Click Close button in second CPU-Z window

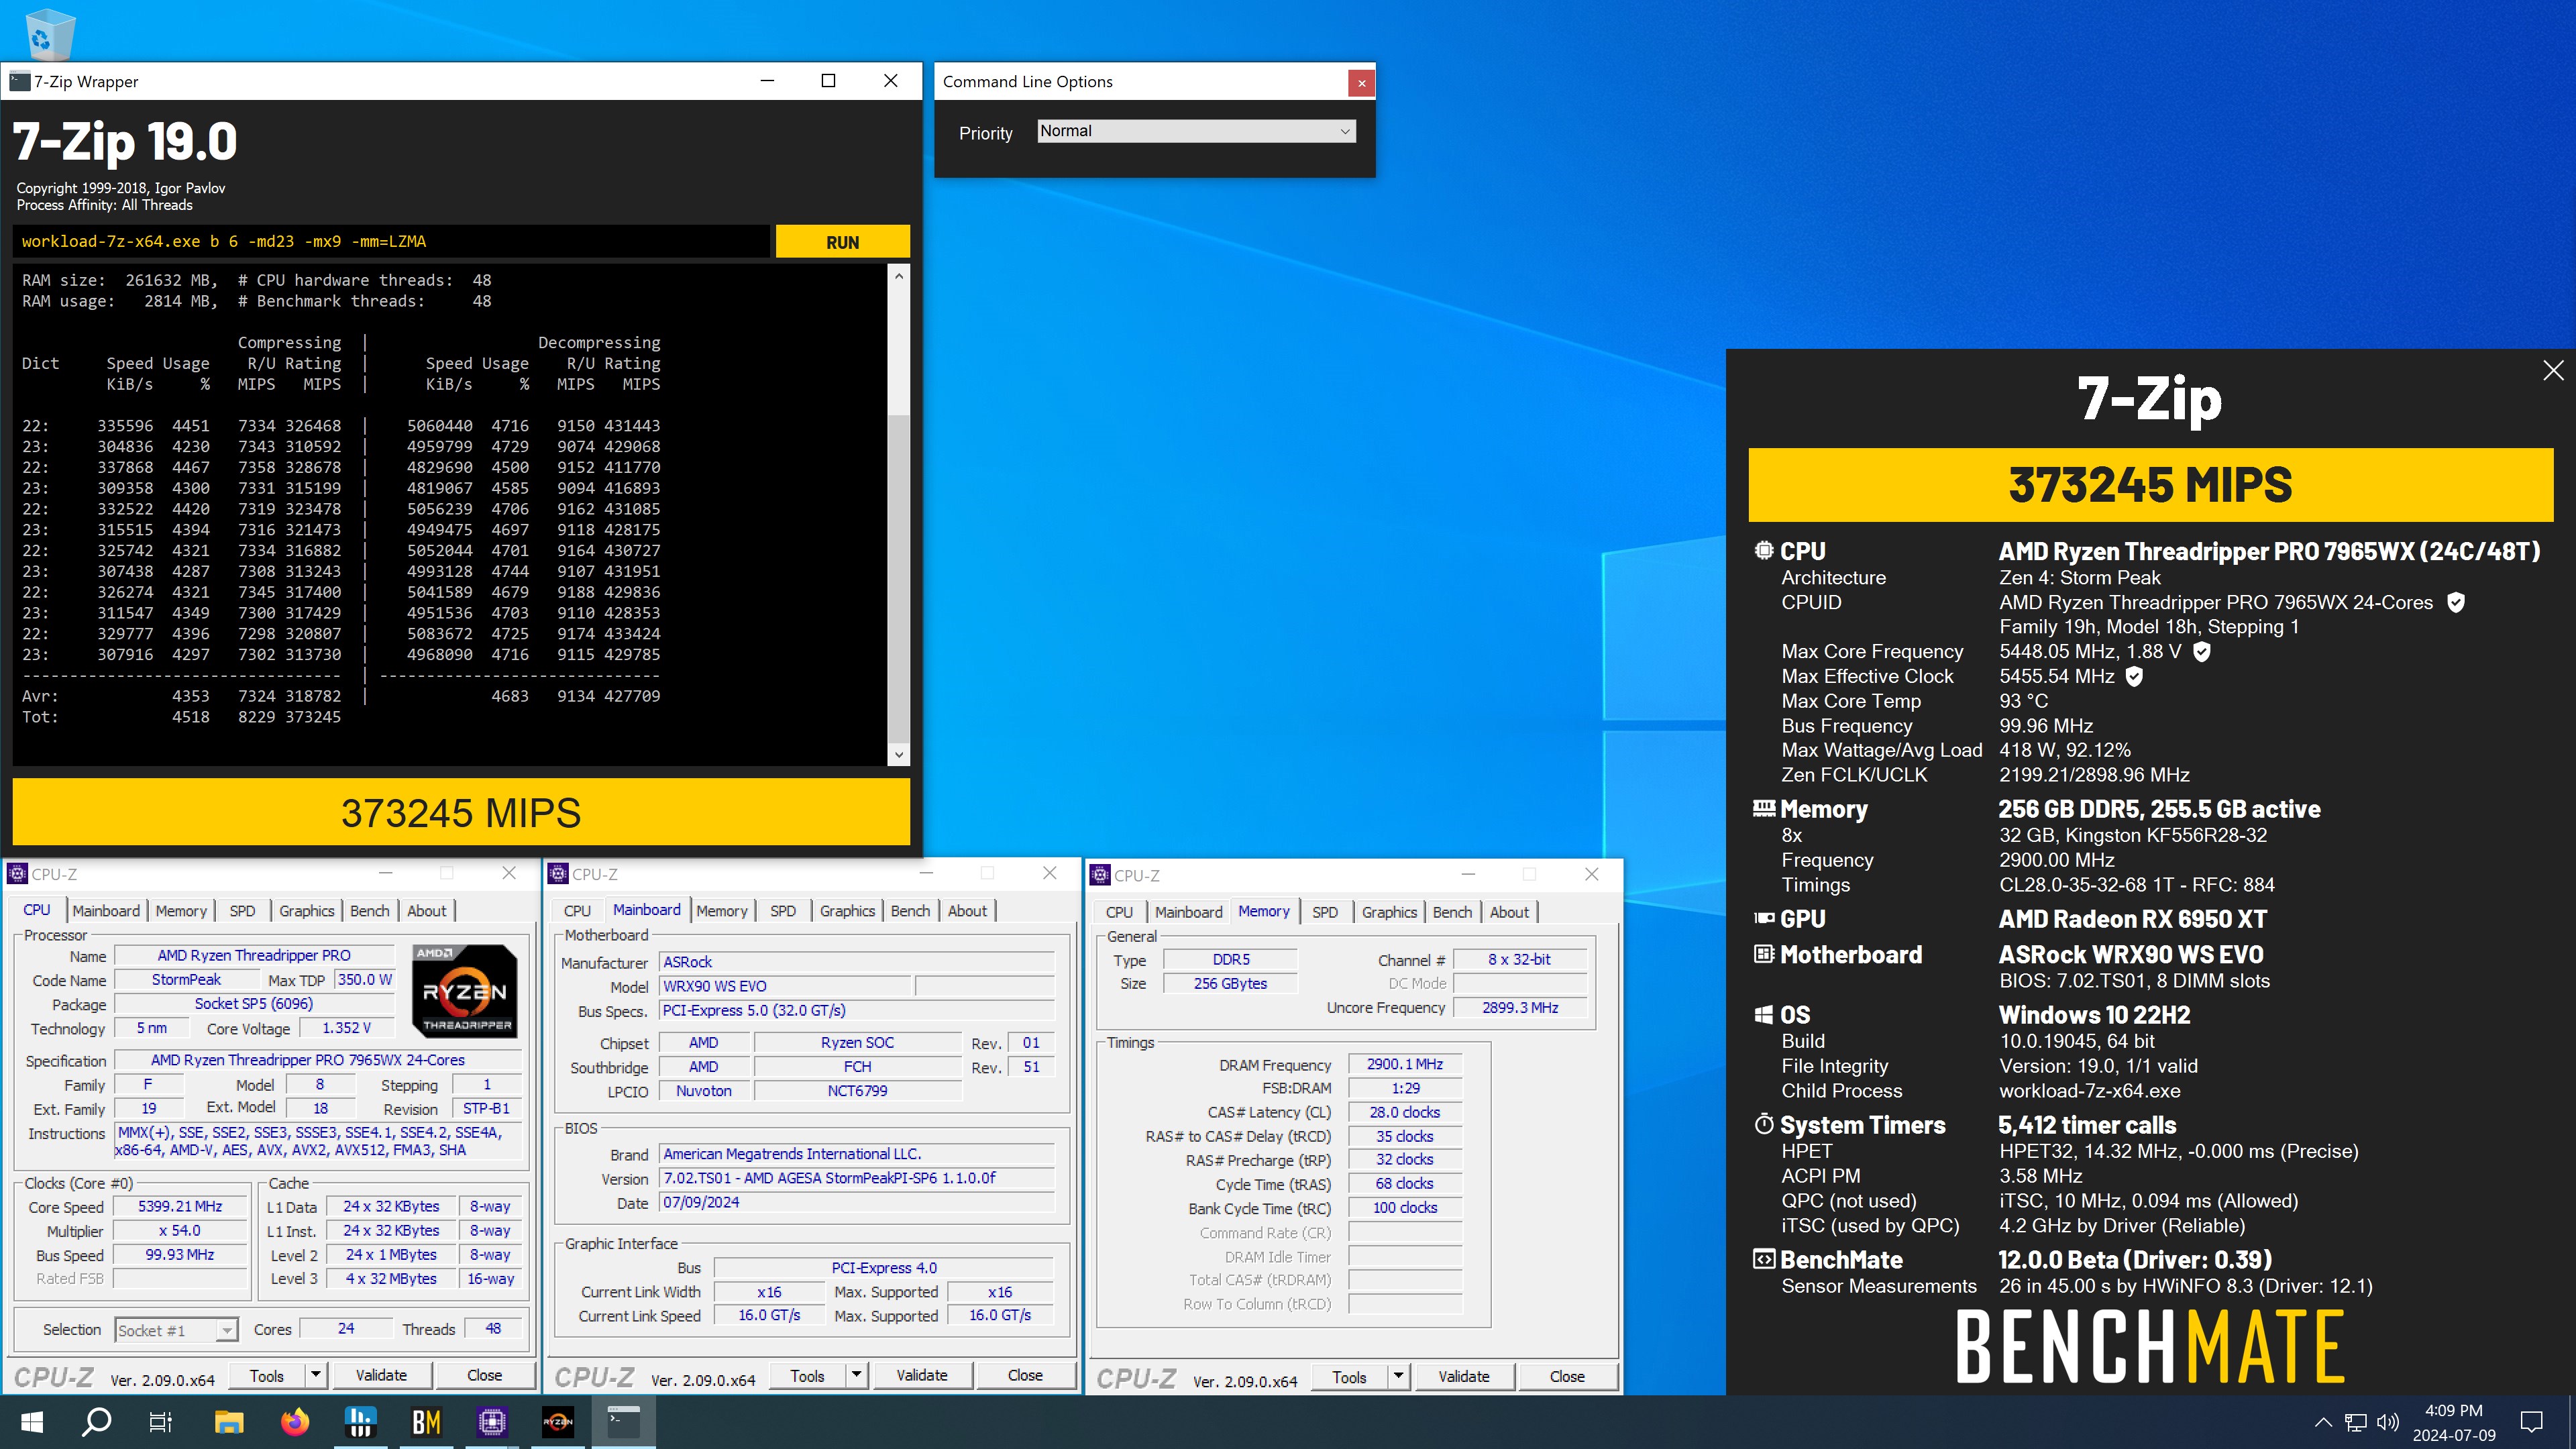1025,1375
